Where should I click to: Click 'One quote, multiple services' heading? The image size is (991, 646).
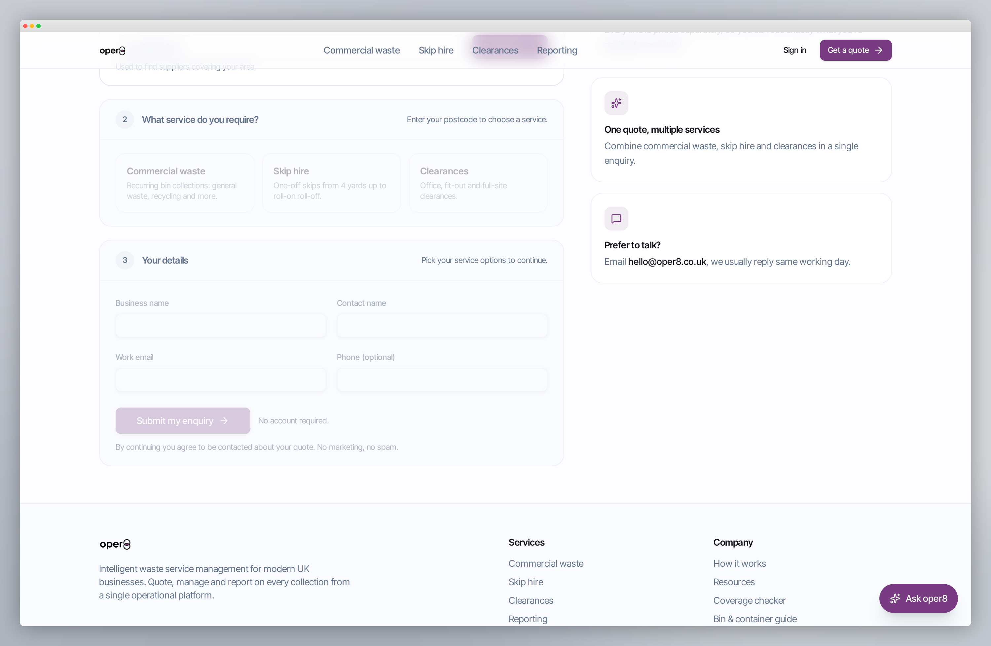(x=662, y=129)
